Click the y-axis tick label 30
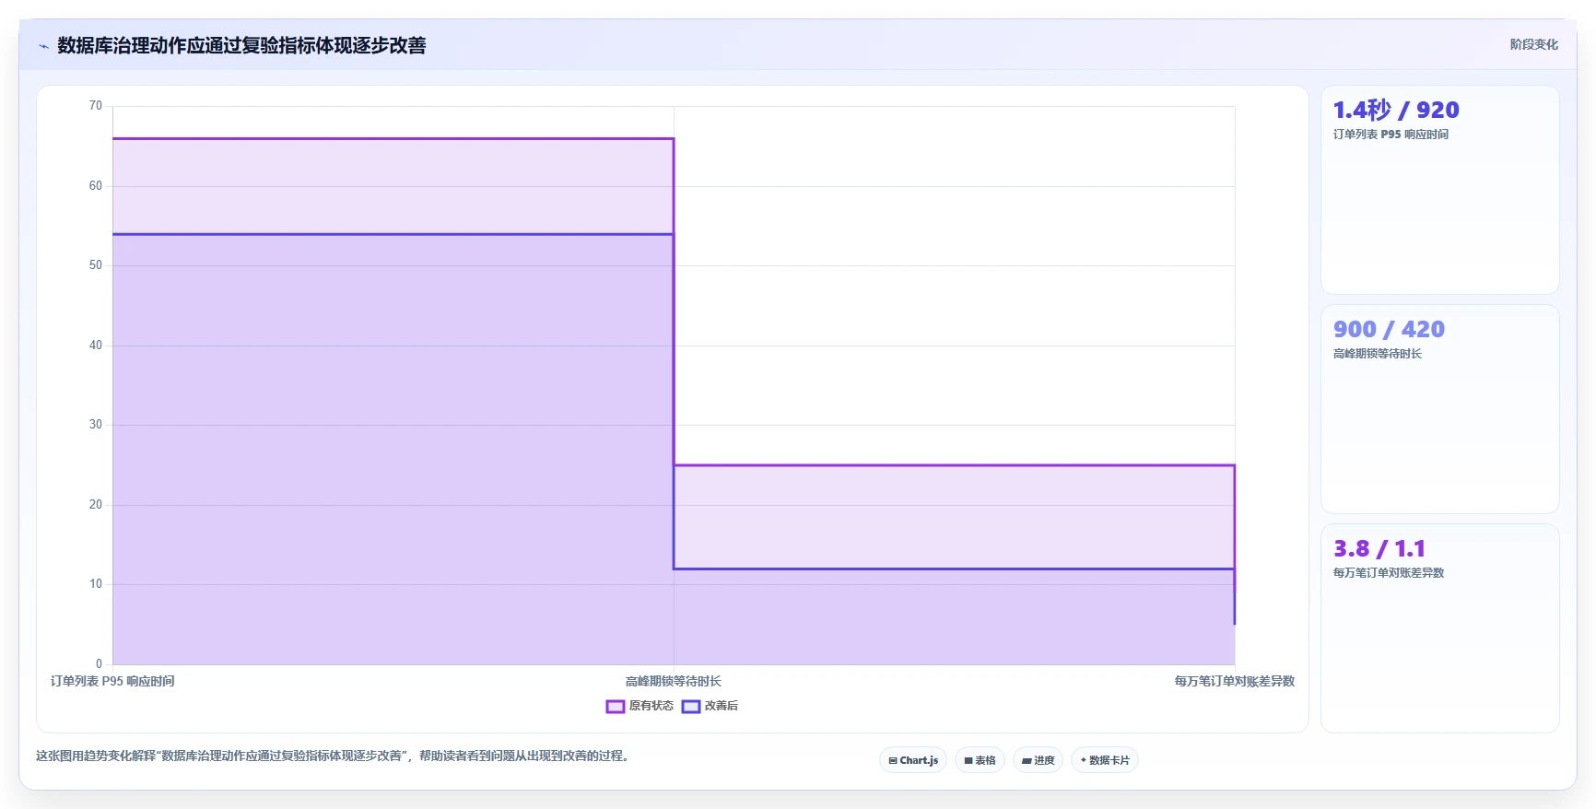 [96, 425]
